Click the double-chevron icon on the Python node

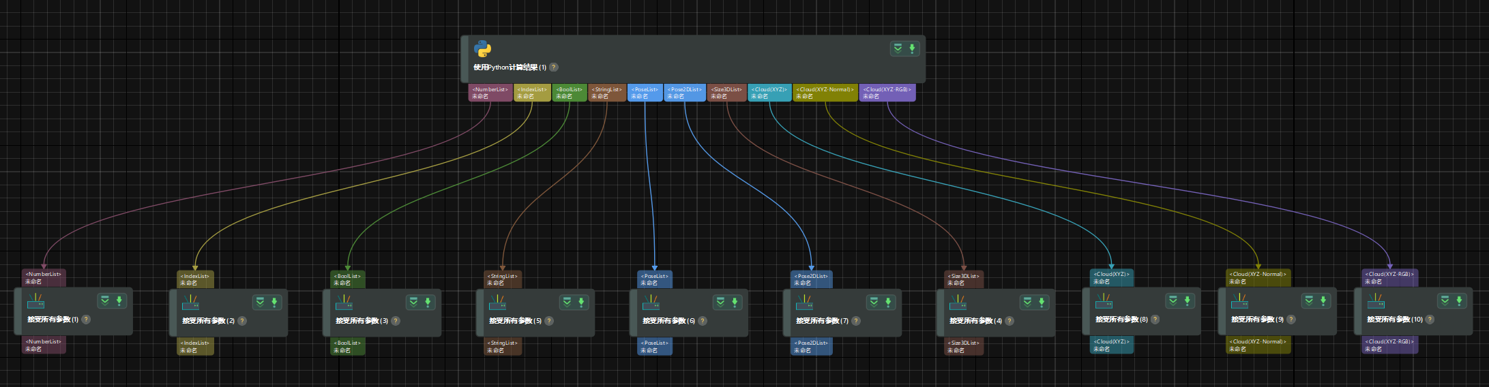898,48
